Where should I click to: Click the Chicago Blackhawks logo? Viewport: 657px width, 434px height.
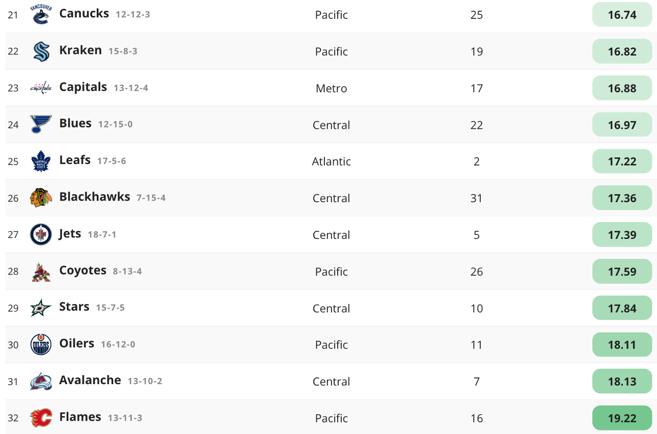tap(41, 198)
